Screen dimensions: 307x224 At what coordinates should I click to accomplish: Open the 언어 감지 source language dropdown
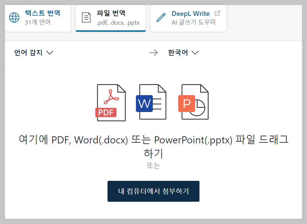[34, 53]
